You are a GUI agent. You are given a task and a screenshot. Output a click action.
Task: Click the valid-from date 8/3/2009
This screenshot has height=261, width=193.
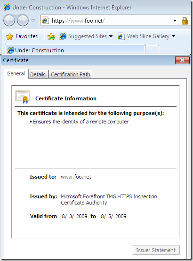coord(74,216)
